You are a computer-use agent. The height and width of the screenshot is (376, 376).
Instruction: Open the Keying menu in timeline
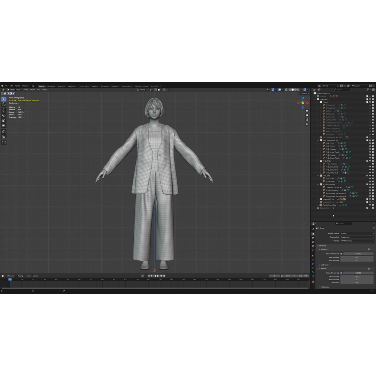(21, 276)
